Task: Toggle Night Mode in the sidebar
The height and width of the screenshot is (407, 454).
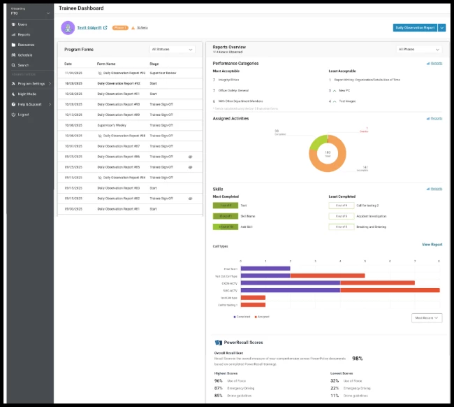Action: 27,94
